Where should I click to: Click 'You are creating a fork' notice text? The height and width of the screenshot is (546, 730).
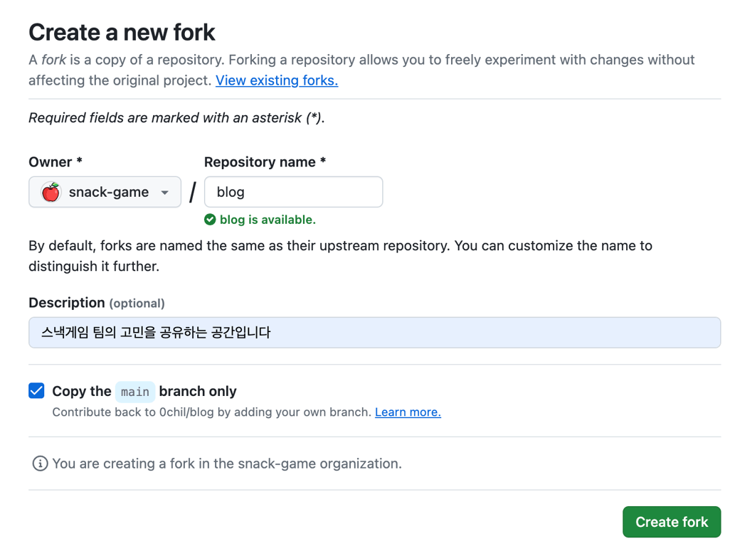point(227,464)
